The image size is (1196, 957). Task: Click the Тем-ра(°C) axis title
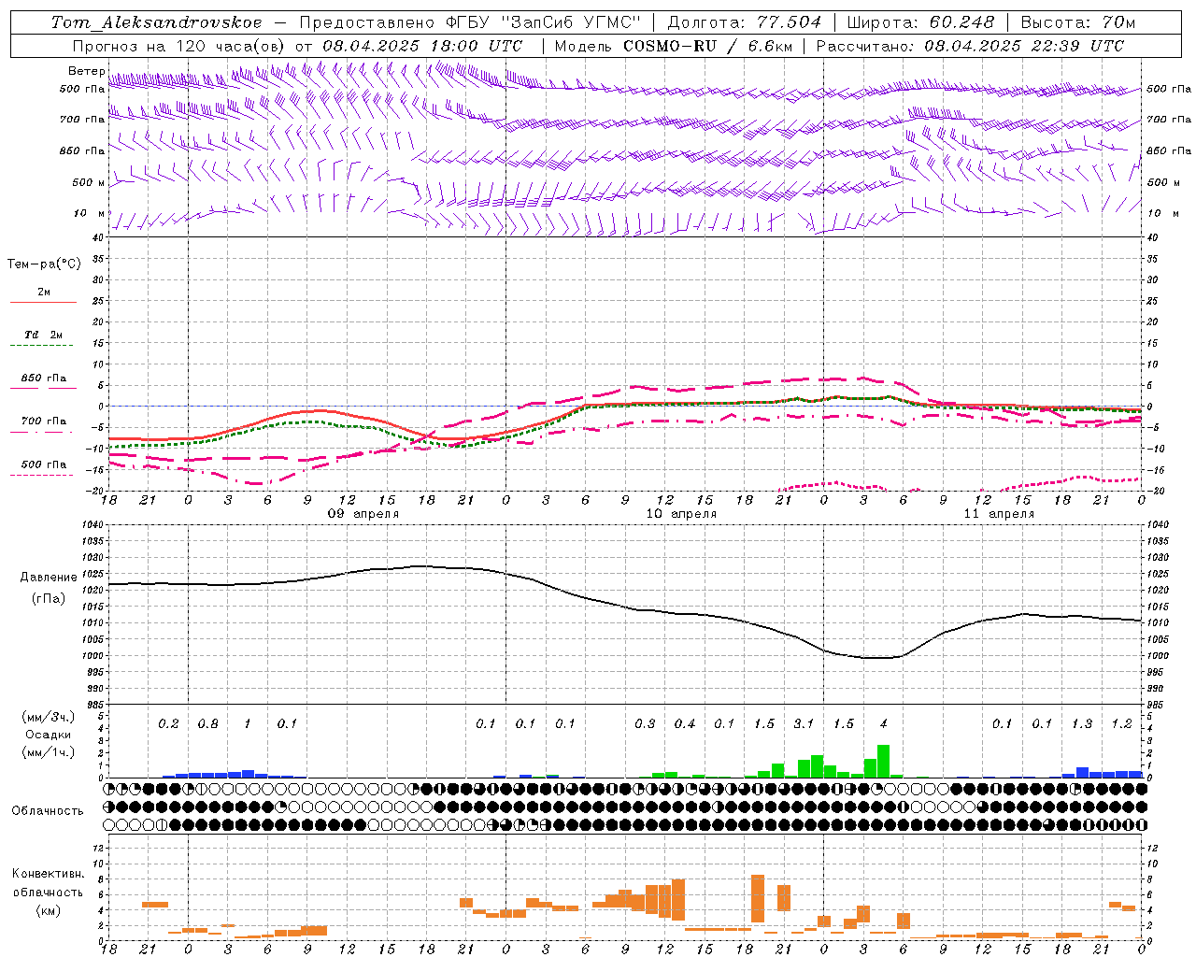tap(44, 264)
